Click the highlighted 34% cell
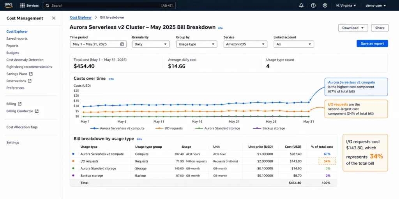This screenshot has width=399, height=199. [327, 161]
